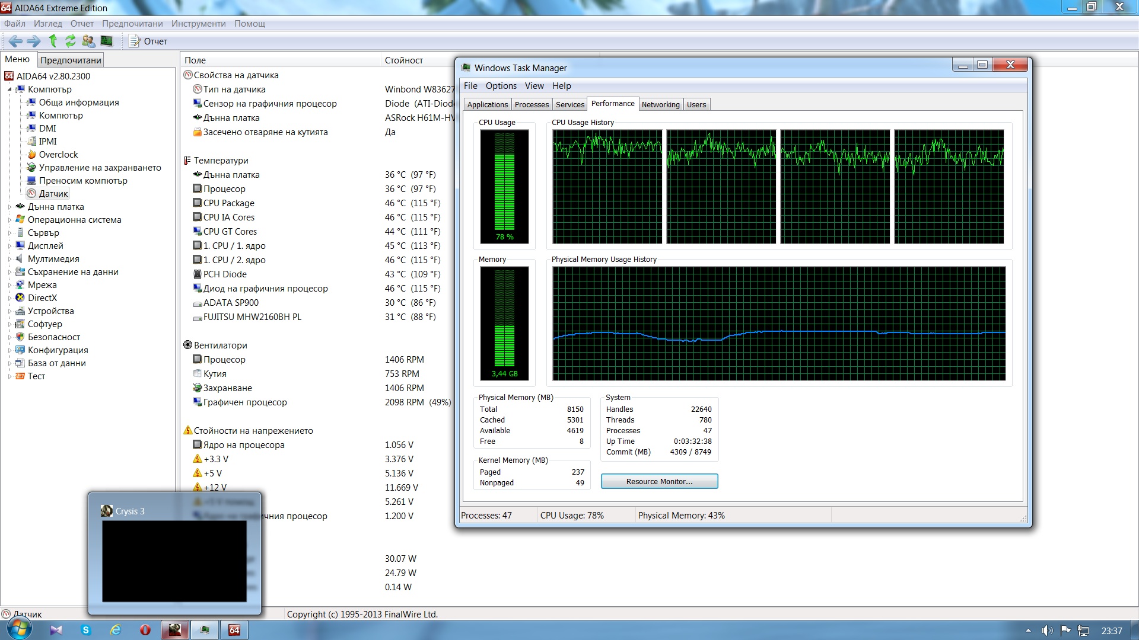The image size is (1139, 640).
Task: Click the green Up arrow toolbar icon
Action: click(x=53, y=41)
